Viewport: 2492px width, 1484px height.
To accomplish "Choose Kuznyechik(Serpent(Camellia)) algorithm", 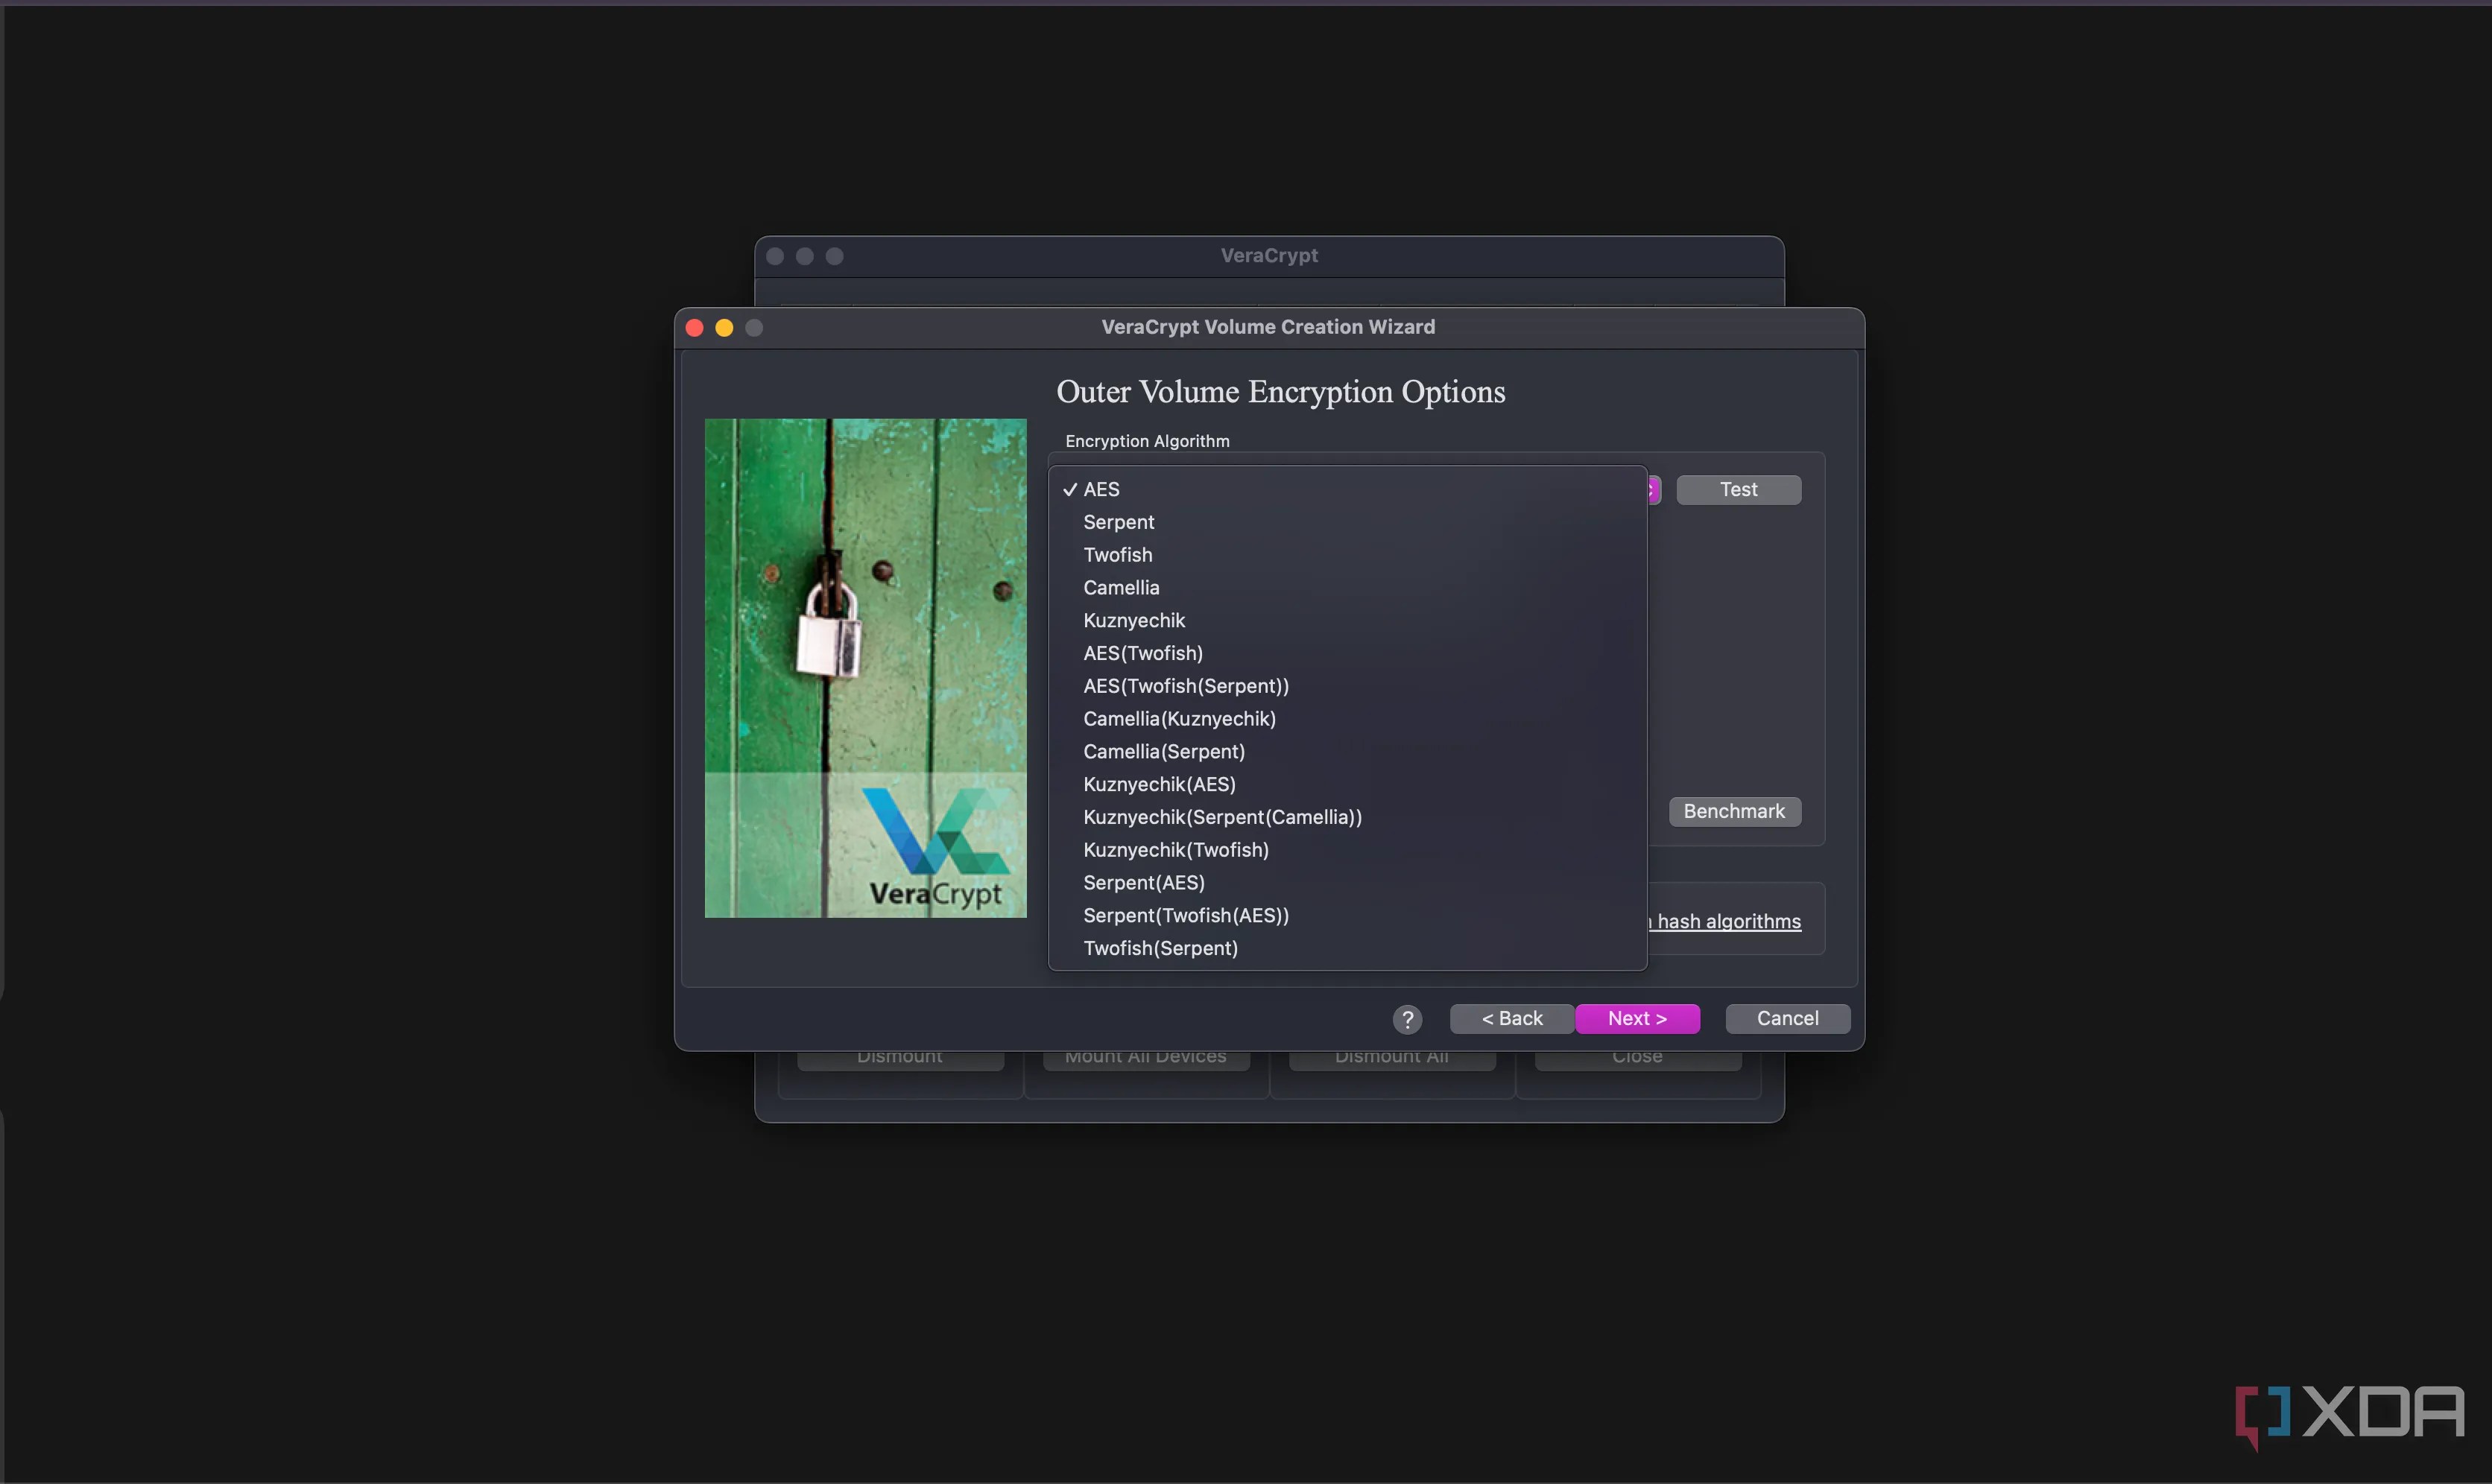I will (x=1222, y=816).
